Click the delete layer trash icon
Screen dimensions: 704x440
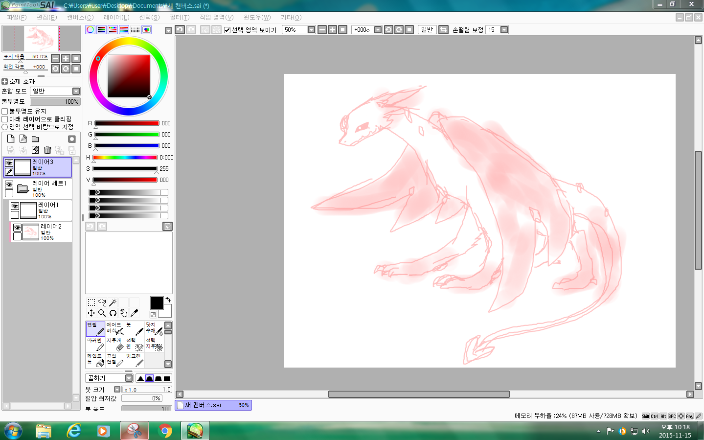tap(47, 150)
